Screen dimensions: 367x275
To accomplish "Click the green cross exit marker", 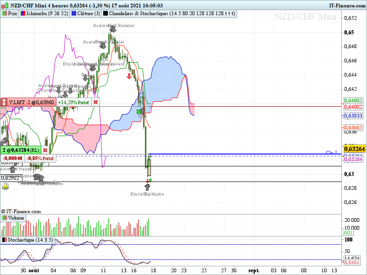I will point(139,112).
